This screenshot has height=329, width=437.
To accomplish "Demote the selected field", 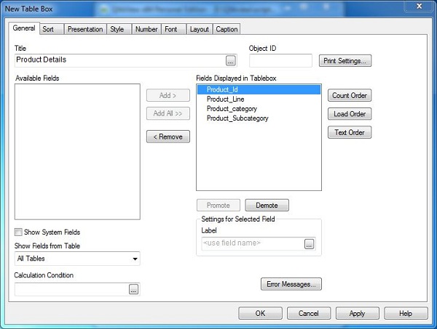I will 267,205.
